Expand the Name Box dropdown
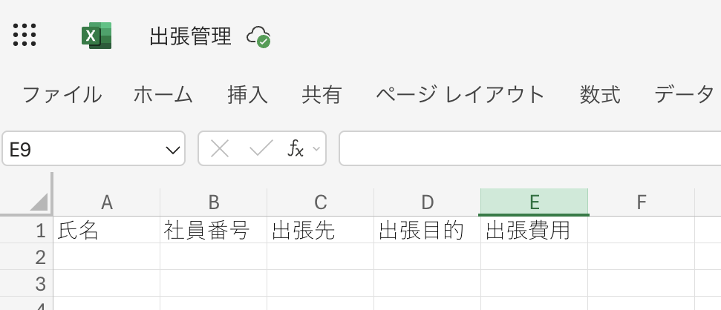Image resolution: width=721 pixels, height=310 pixels. click(x=173, y=150)
